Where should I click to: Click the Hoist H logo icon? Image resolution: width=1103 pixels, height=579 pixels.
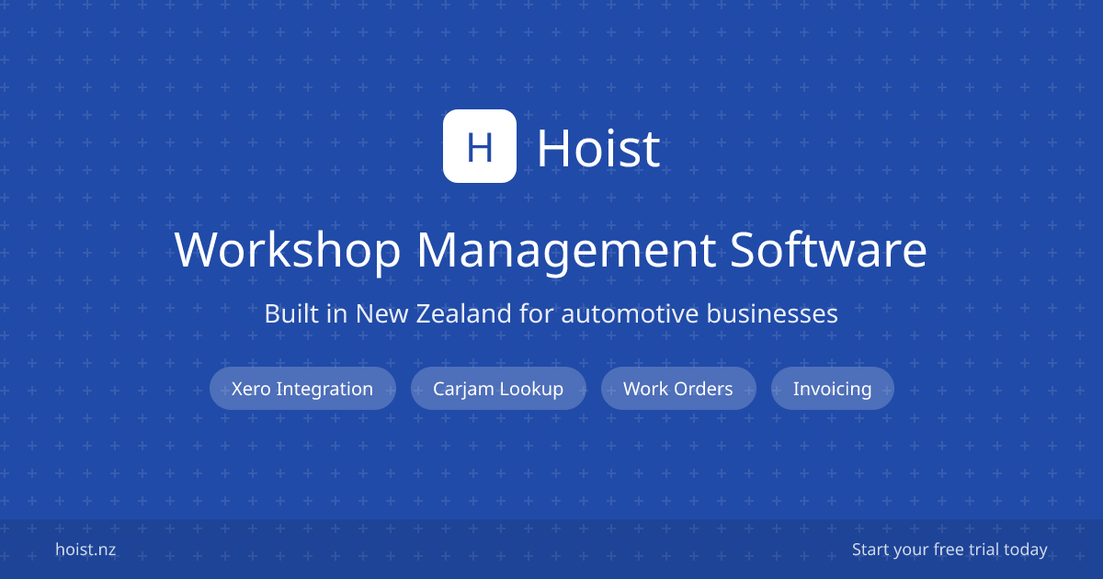(x=480, y=146)
